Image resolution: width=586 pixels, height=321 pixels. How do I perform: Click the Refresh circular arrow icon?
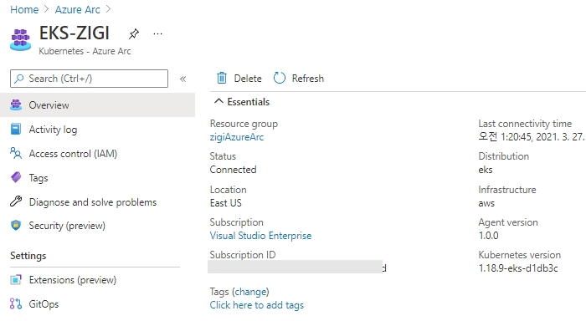[279, 78]
